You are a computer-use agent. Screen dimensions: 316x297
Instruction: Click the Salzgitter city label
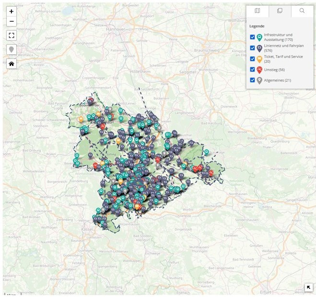[187, 72]
